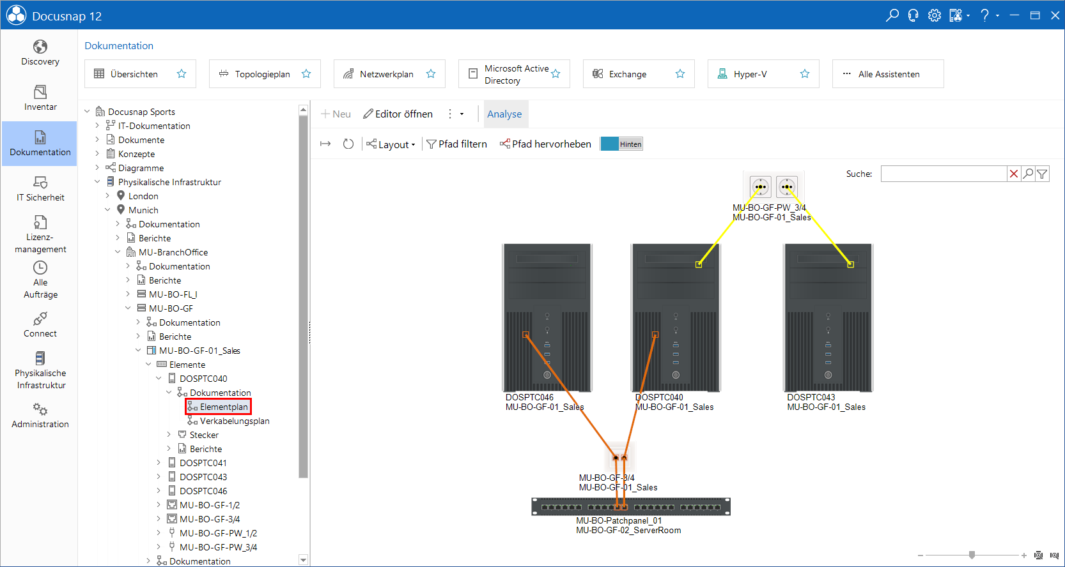
Task: Open the Inventar module
Action: coord(40,98)
